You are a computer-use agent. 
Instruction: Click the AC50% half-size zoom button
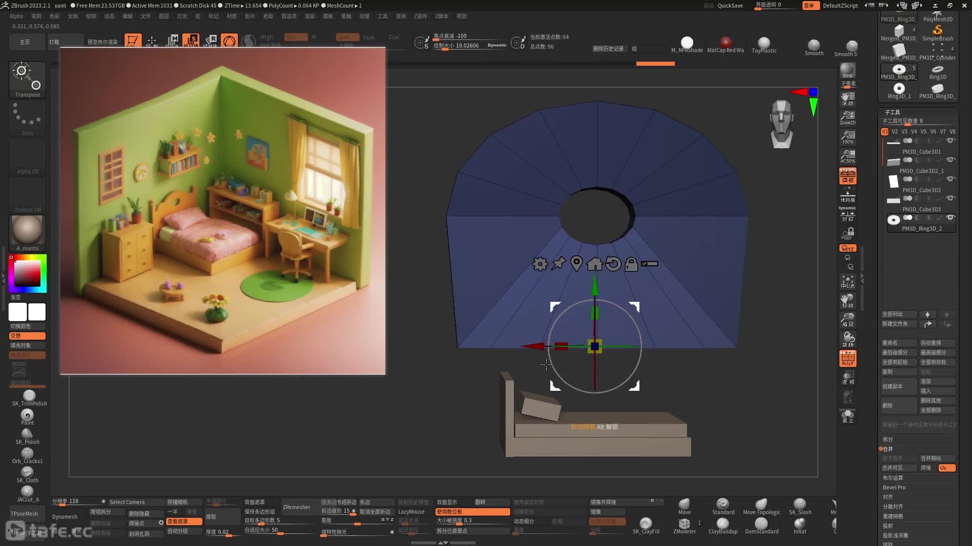click(847, 156)
